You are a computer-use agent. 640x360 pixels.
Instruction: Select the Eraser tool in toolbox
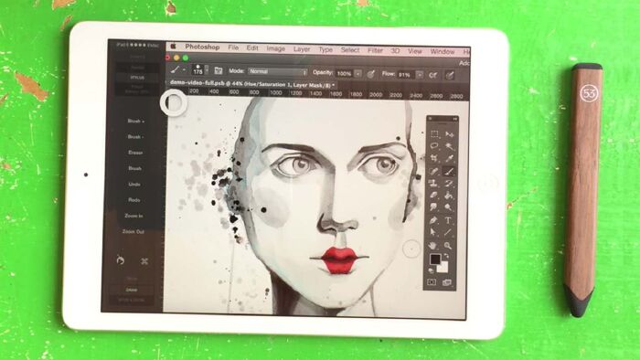[434, 196]
